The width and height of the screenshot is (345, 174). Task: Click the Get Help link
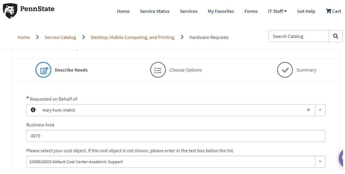point(306,11)
